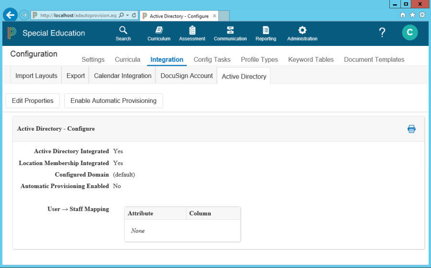Open the Curriculum book icon
The height and width of the screenshot is (268, 431).
pos(159,31)
